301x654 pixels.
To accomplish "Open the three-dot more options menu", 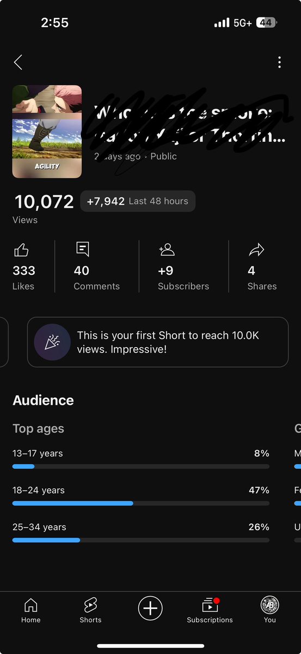I will coord(279,62).
